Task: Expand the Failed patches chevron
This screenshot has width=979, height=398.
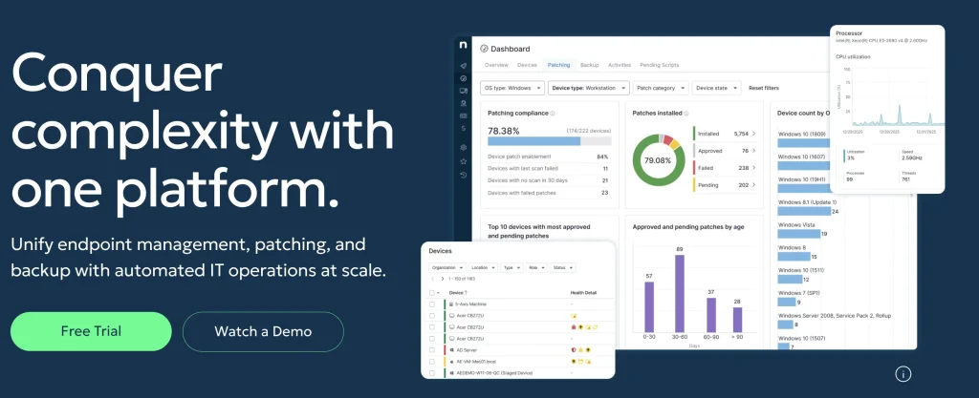Action: pyautogui.click(x=753, y=168)
